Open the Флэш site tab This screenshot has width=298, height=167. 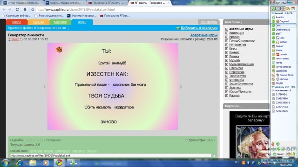(x=82, y=22)
